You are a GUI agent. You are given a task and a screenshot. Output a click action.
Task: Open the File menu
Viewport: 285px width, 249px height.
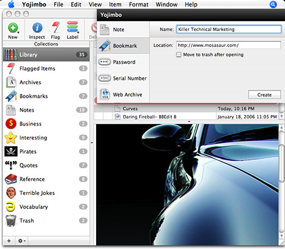(58, 4)
